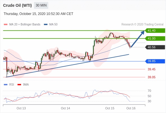Screen dimensions: 166x113
Task: Click the RSI 70 level label
Action: coord(149,91)
